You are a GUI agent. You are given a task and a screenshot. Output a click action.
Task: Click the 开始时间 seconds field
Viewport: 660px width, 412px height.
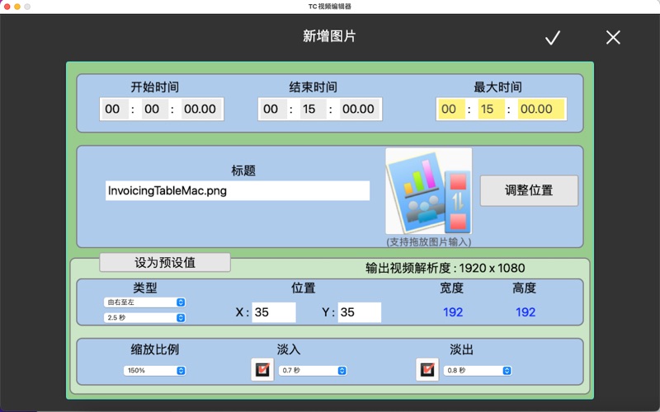(x=200, y=110)
